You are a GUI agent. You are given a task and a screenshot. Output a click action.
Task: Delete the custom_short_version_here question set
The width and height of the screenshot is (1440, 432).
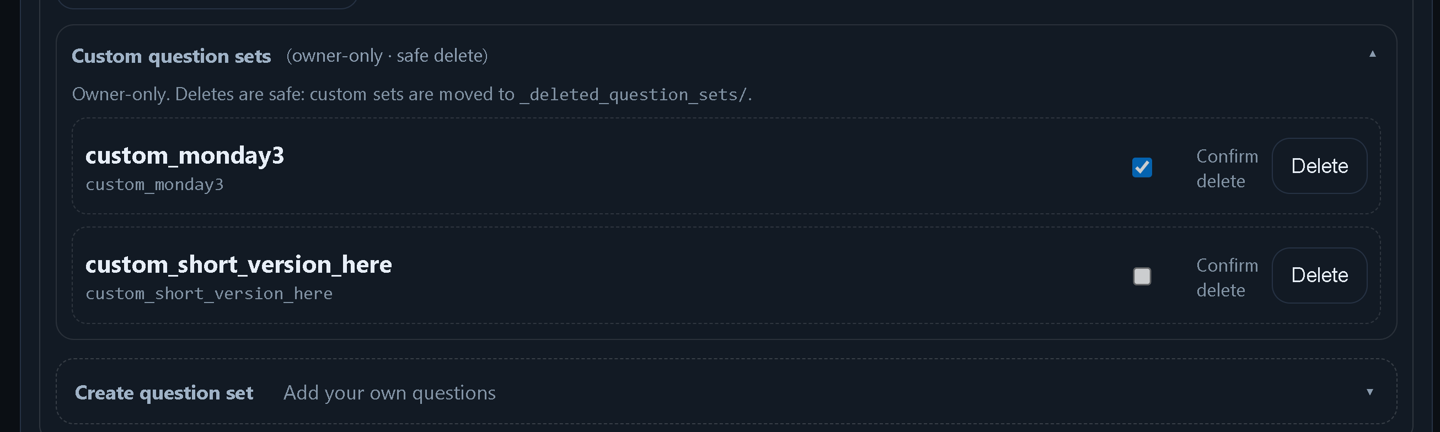coord(1319,276)
